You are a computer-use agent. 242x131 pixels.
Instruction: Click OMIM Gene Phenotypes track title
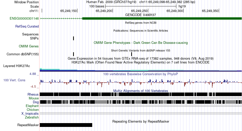pos(141,43)
